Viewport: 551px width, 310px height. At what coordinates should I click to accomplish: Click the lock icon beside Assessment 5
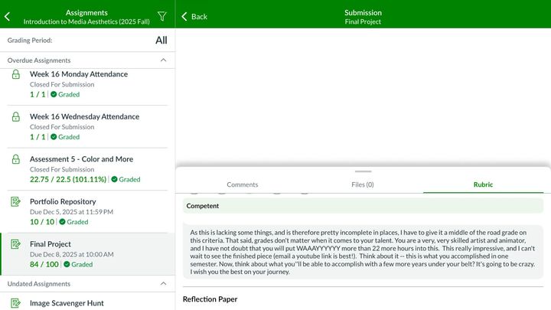[x=16, y=159]
